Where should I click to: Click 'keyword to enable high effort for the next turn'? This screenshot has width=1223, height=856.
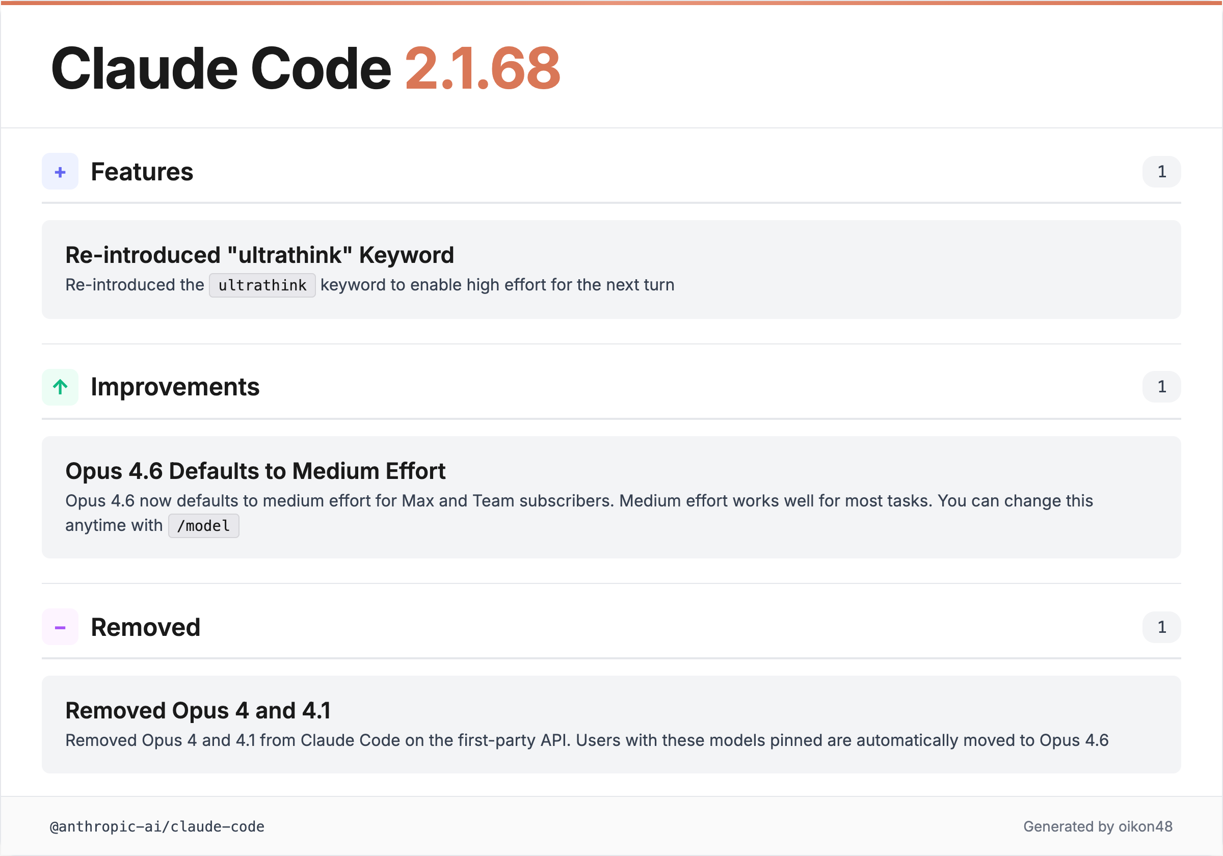click(497, 285)
